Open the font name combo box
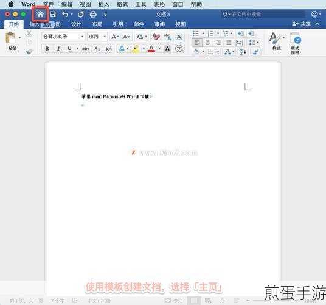 63,37
